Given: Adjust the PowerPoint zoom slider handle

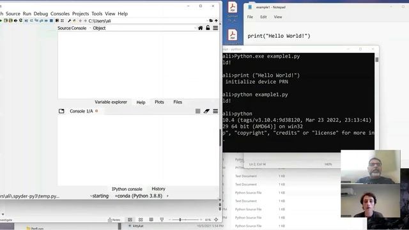Looking at the screenshot, I should (180, 220).
